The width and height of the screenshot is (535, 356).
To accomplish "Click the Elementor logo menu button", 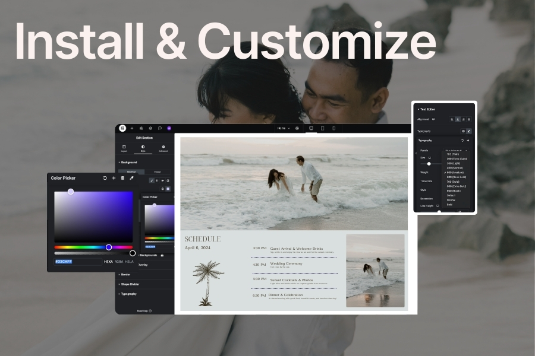I will coord(122,128).
